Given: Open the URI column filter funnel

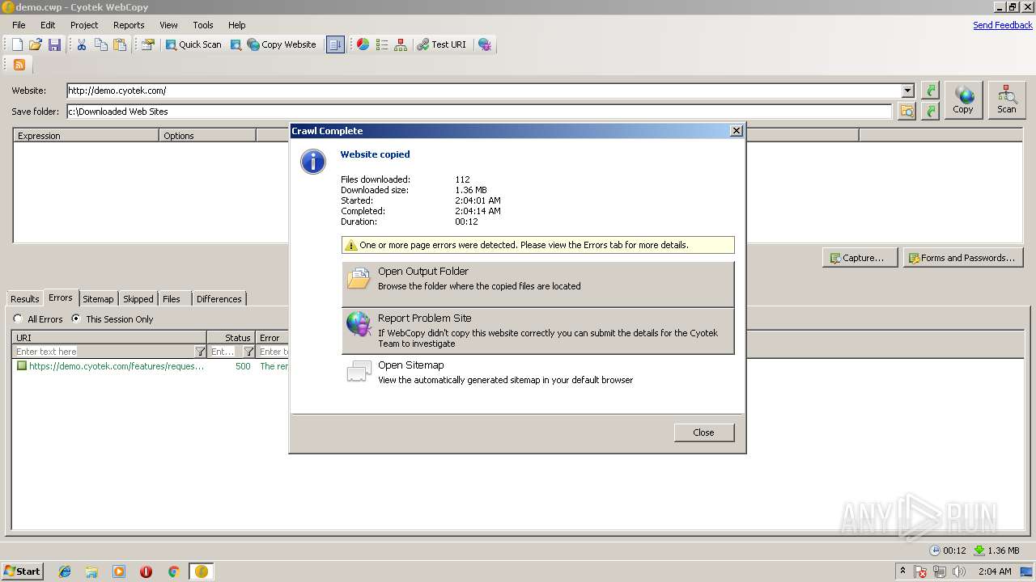Looking at the screenshot, I should click(201, 352).
